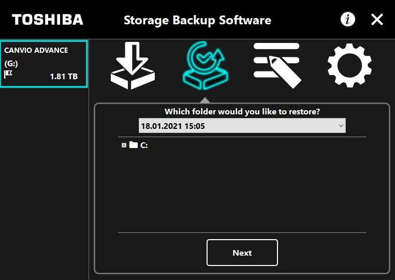Click the information icon
This screenshot has width=395, height=280.
(348, 20)
